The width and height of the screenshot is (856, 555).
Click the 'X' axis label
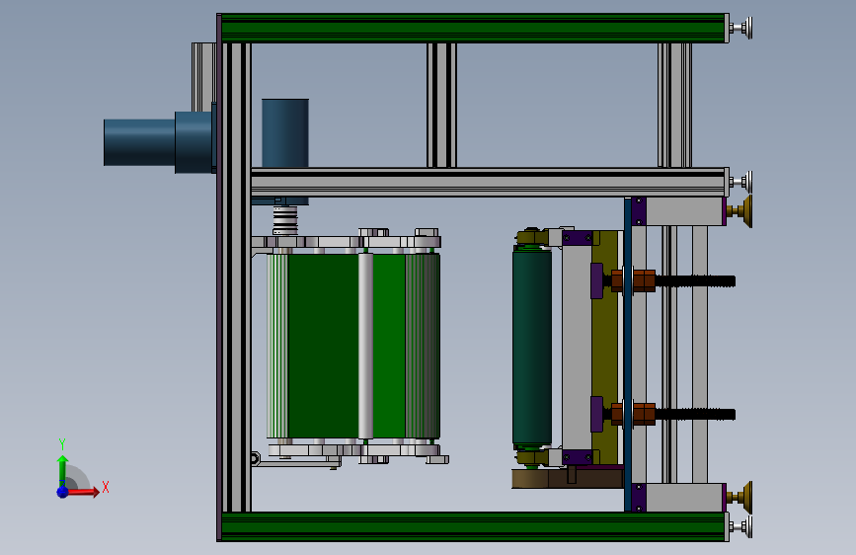(x=106, y=487)
